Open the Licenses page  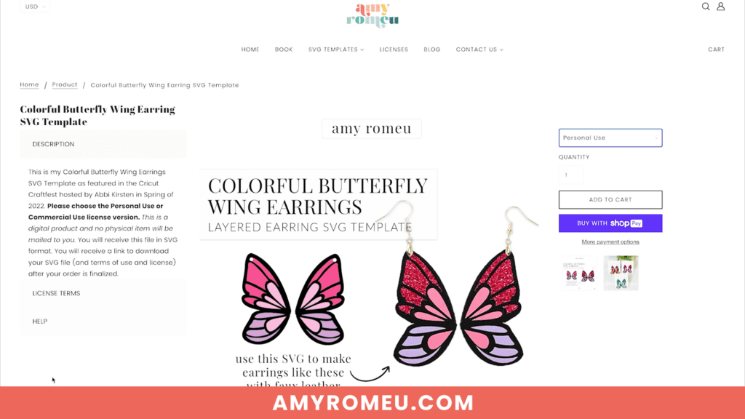pyautogui.click(x=394, y=49)
